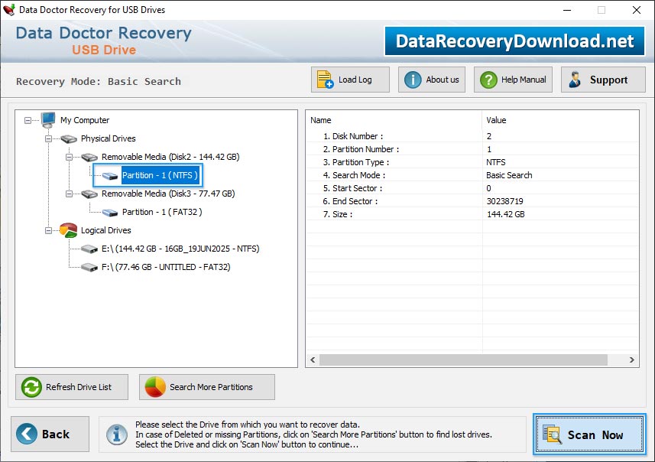Click the Load Log document icon
The image size is (655, 462).
point(325,80)
